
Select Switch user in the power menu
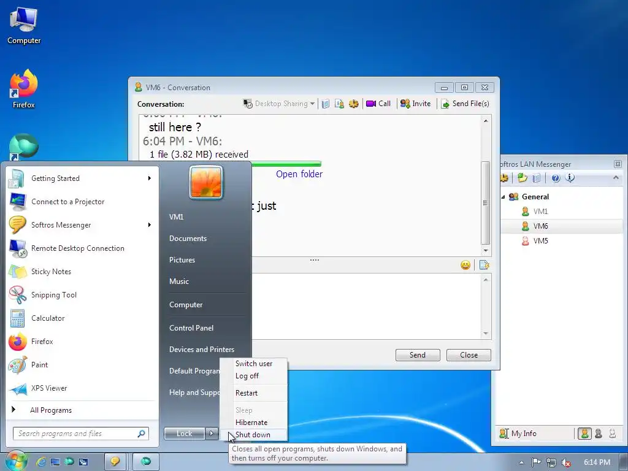[x=253, y=363]
